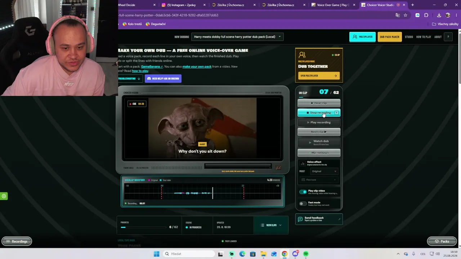Open Mic settings
This screenshot has width=461, height=259.
(x=319, y=153)
